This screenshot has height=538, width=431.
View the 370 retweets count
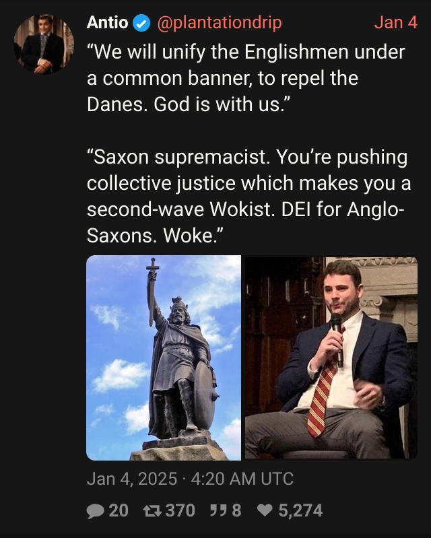point(180,510)
